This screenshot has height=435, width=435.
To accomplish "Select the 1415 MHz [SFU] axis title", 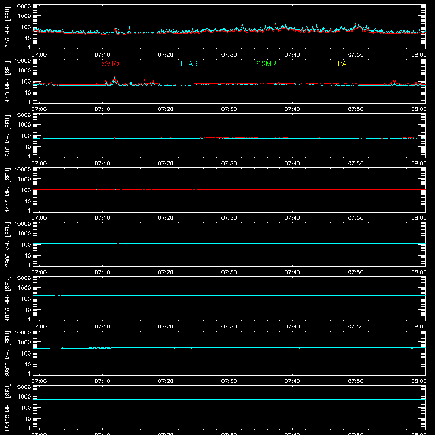I will (x=7, y=190).
